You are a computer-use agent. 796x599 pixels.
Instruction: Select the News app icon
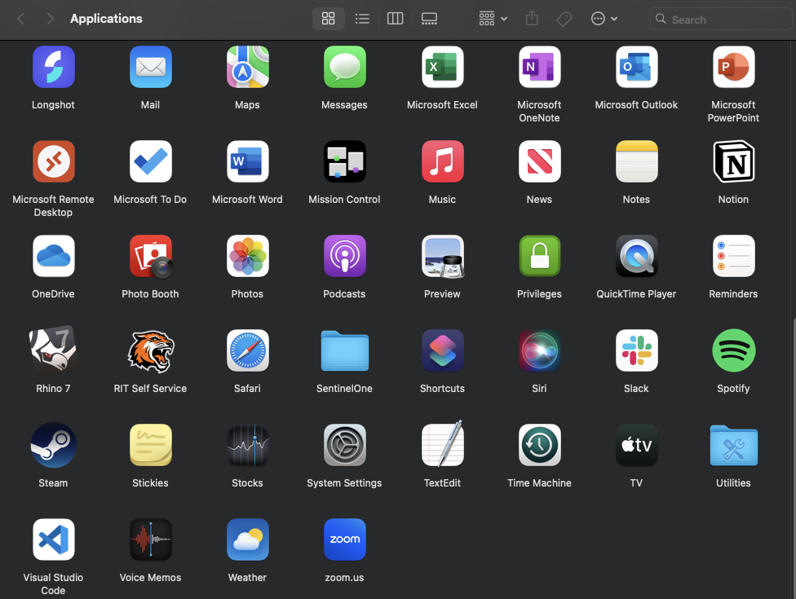[539, 161]
